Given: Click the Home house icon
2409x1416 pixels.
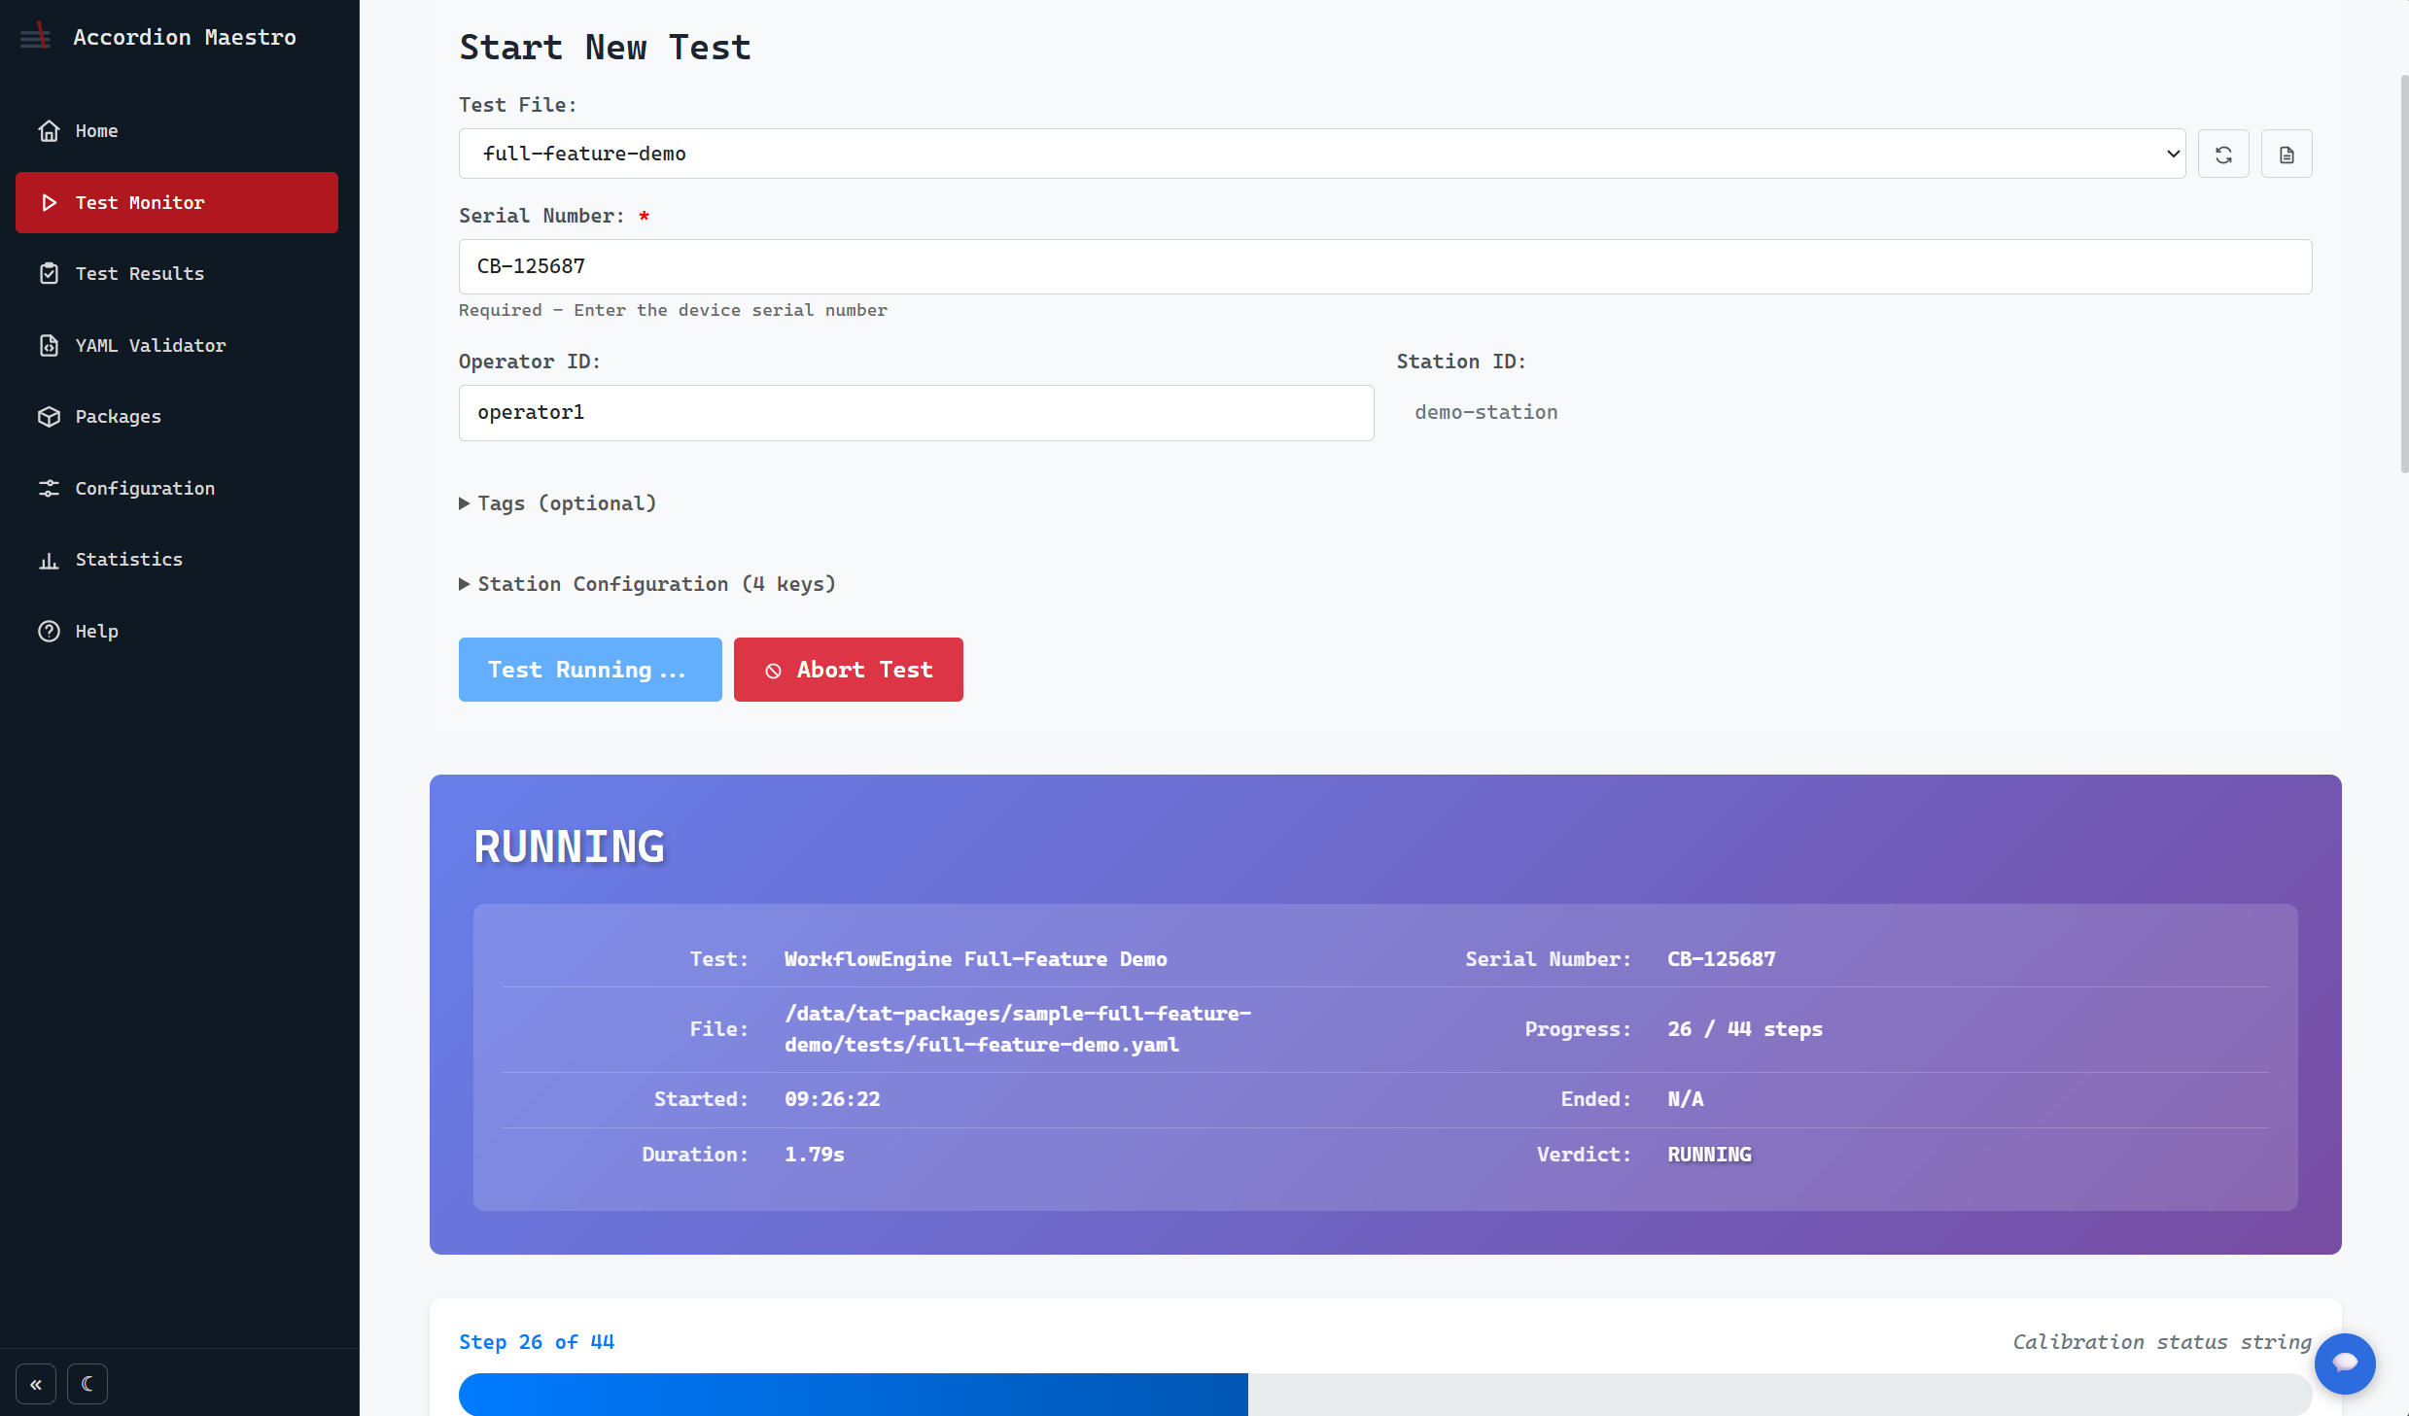Looking at the screenshot, I should (49, 131).
